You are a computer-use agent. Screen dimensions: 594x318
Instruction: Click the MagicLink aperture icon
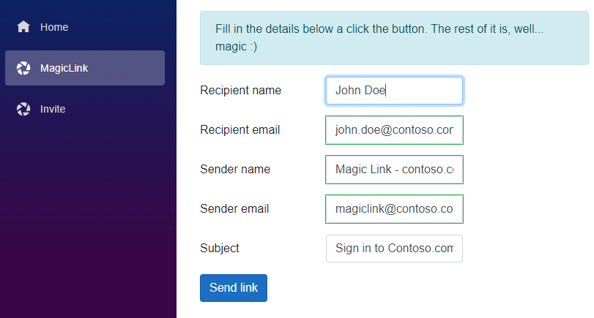click(23, 68)
